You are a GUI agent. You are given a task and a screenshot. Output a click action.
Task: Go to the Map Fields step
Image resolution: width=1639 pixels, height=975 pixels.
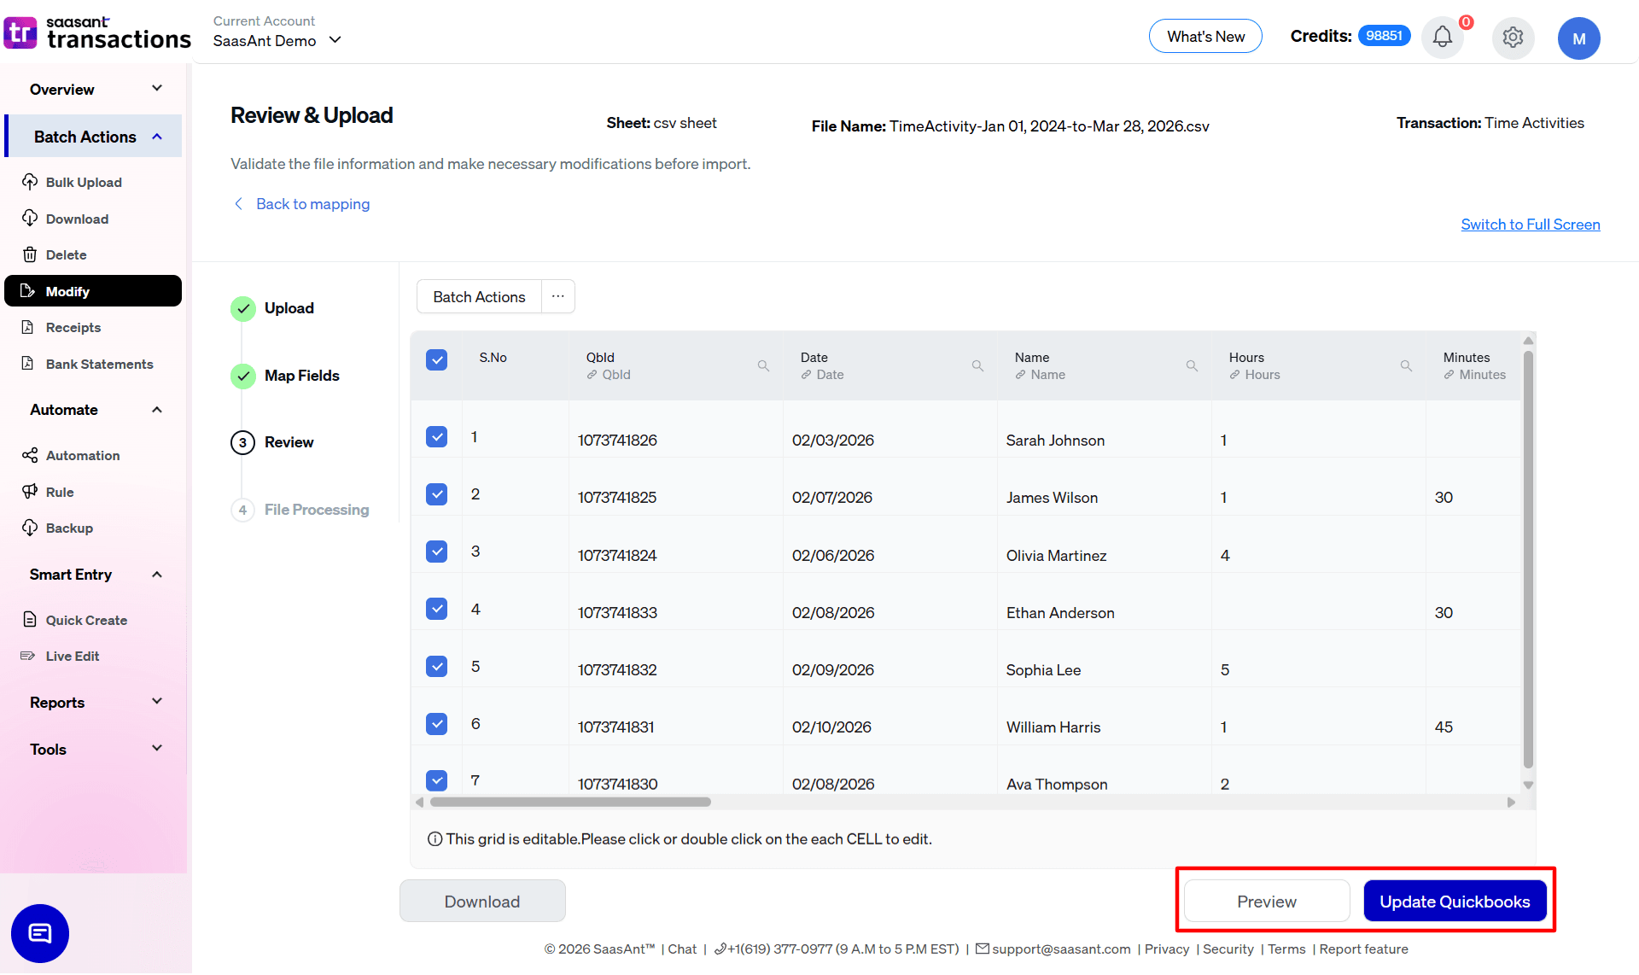pos(301,375)
